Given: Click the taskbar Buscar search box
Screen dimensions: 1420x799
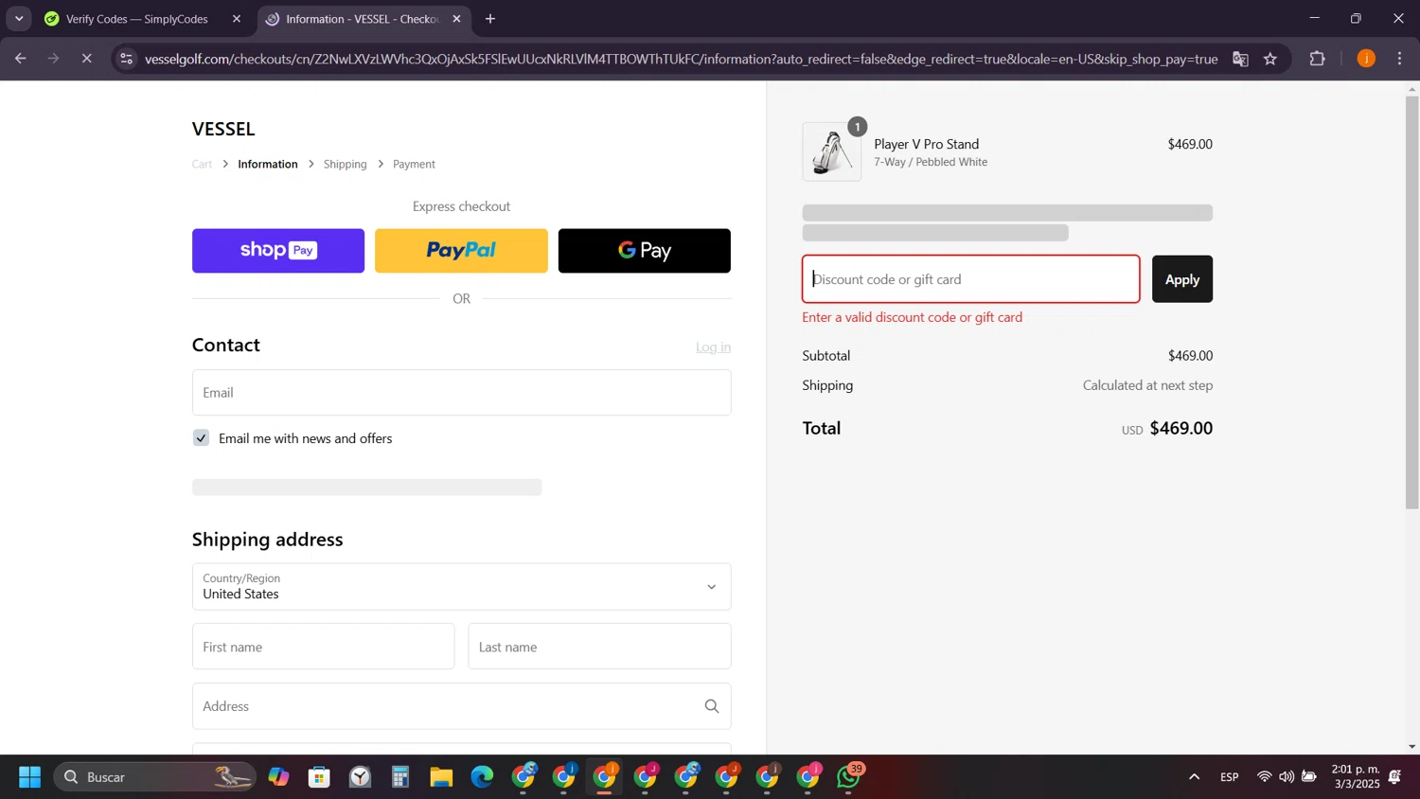Looking at the screenshot, I should coord(154,777).
